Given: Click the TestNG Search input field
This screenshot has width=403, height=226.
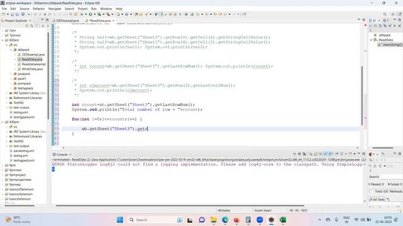Looking at the screenshot, I should pyautogui.click(x=391, y=176).
